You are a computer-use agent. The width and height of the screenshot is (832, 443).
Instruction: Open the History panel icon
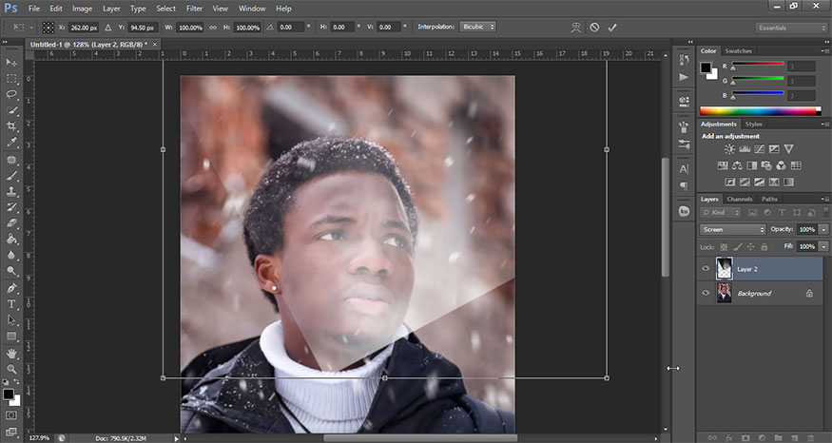(x=684, y=61)
